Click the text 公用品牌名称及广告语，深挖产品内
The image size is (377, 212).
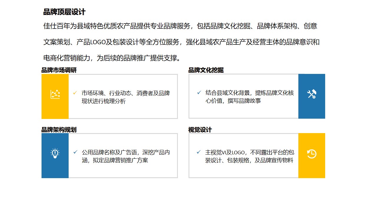[126, 153]
